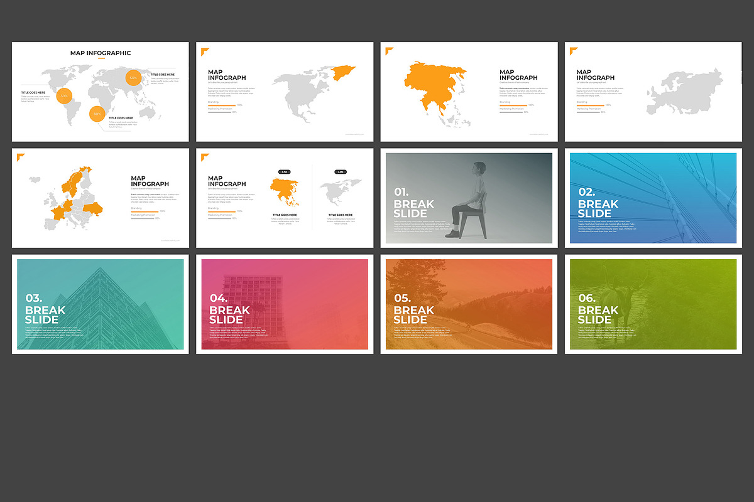Click orange corner mark on the Greenland slide
Viewport: 754px width, 502px height.
(x=204, y=51)
